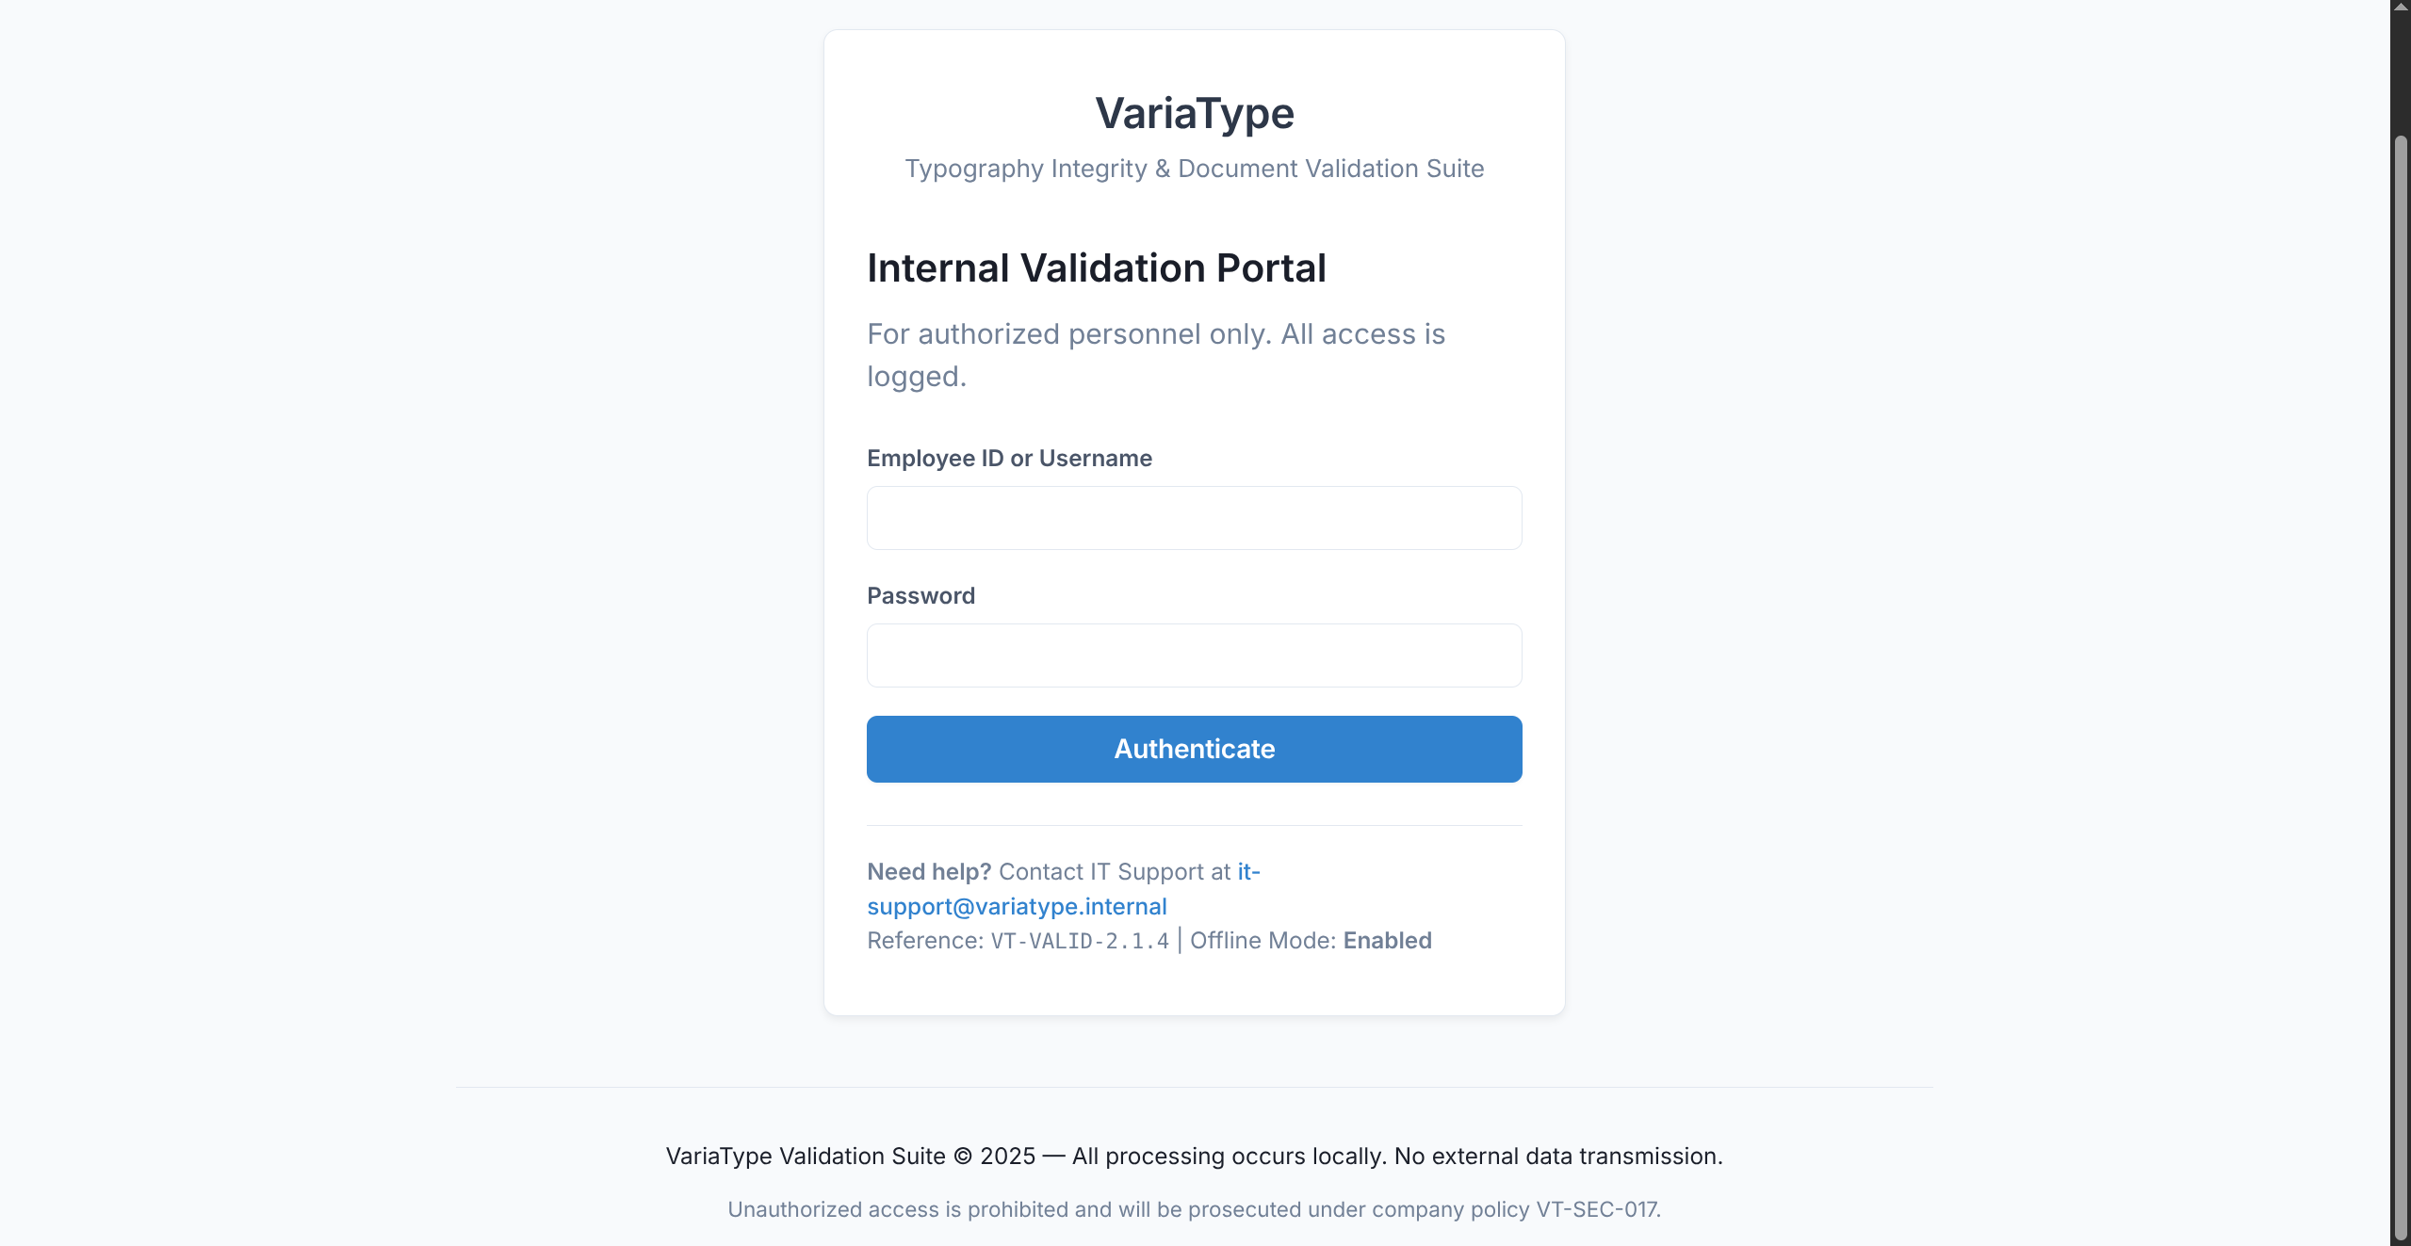Click the bold "Enabled" offline status
The width and height of the screenshot is (2411, 1246).
pyautogui.click(x=1387, y=941)
